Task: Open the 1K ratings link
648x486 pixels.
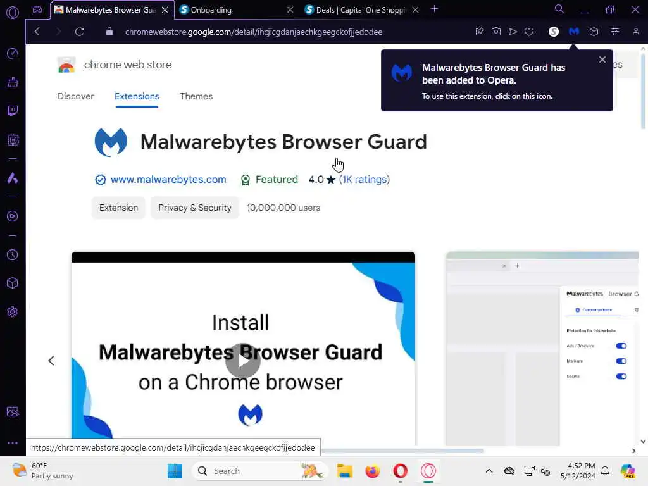Action: click(364, 179)
